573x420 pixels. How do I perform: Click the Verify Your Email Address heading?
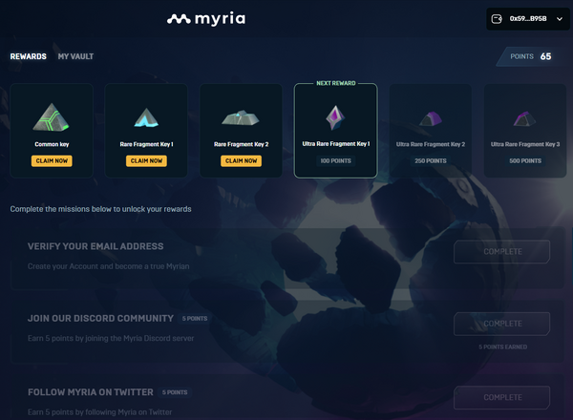(x=95, y=246)
